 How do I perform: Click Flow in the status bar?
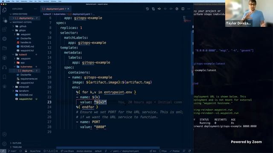point(163,151)
